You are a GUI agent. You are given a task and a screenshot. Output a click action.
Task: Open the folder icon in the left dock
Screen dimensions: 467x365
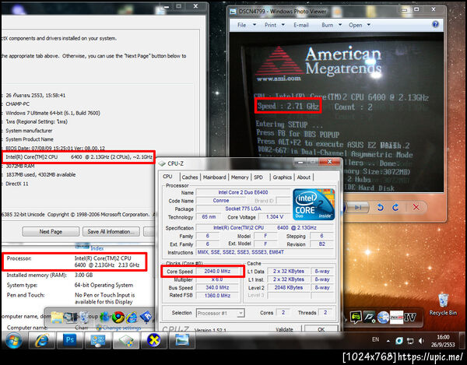pyautogui.click(x=57, y=318)
